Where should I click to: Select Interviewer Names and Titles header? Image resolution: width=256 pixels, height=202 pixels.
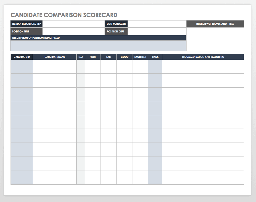(x=215, y=24)
